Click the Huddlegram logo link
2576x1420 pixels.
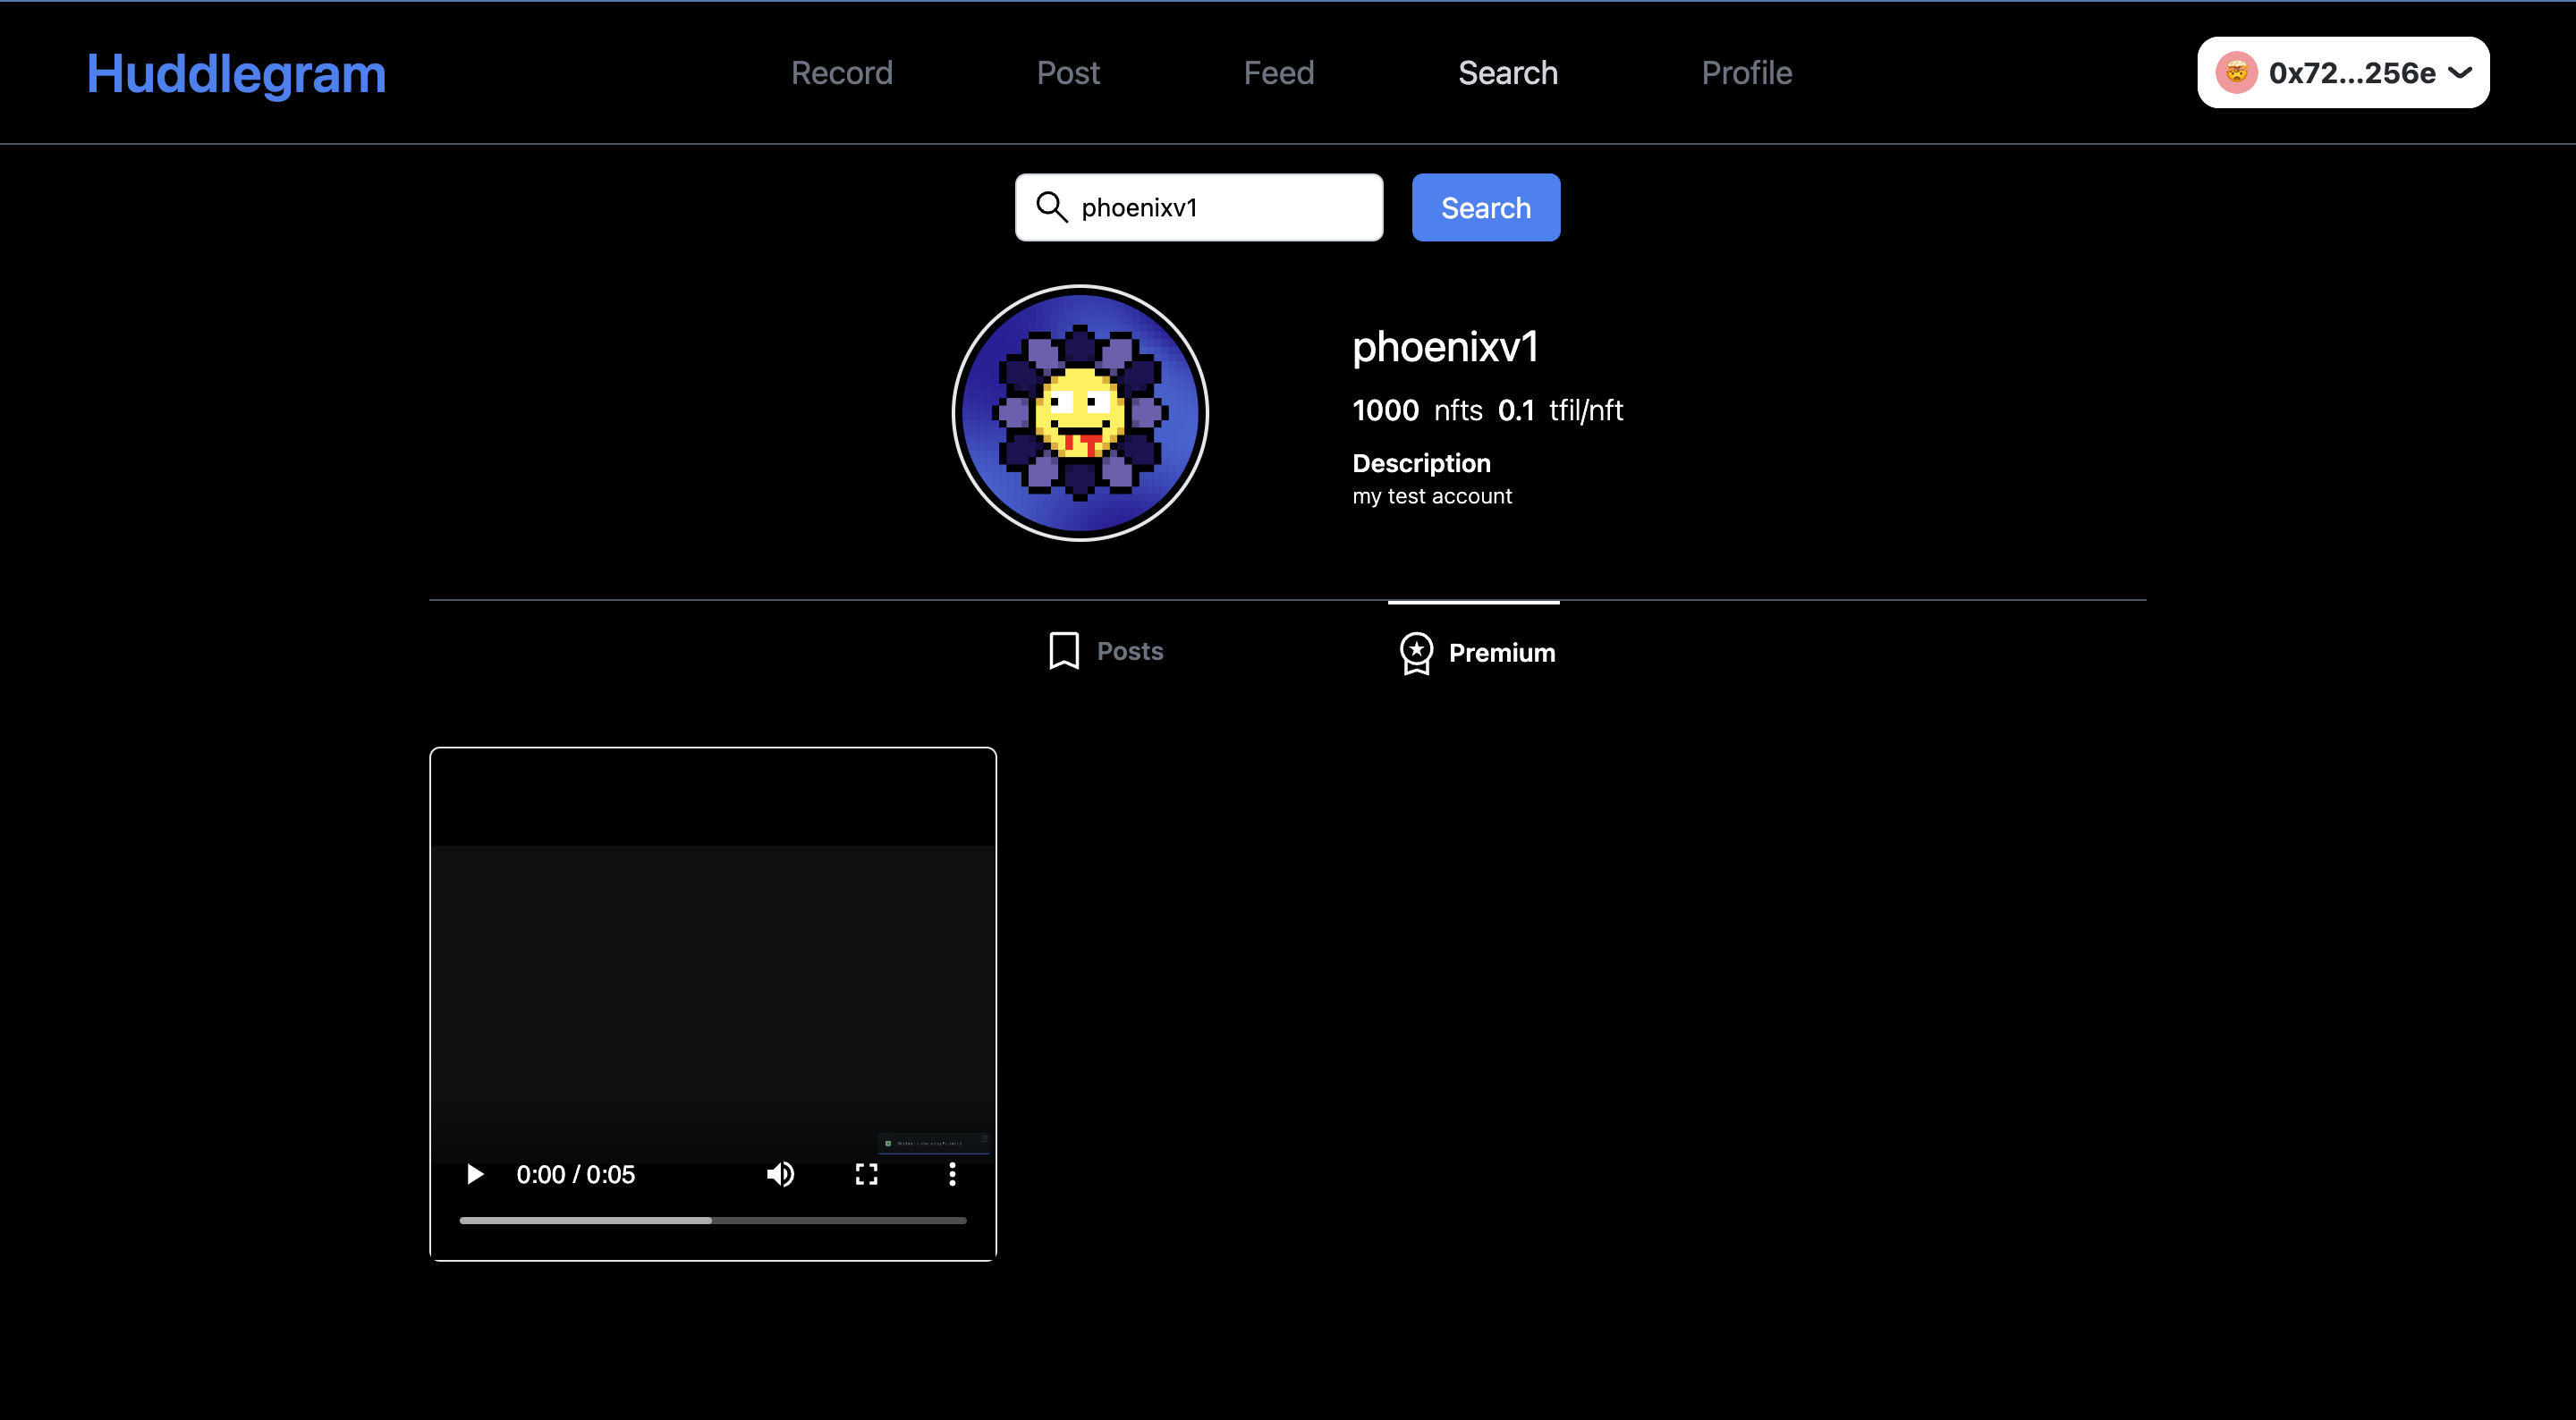pos(236,74)
